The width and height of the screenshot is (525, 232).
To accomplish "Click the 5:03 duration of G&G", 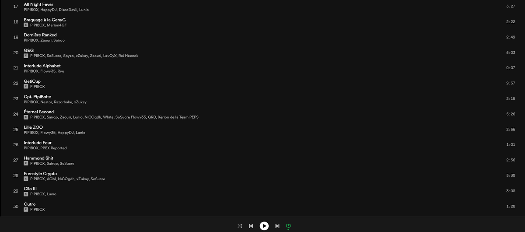I will tap(510, 53).
